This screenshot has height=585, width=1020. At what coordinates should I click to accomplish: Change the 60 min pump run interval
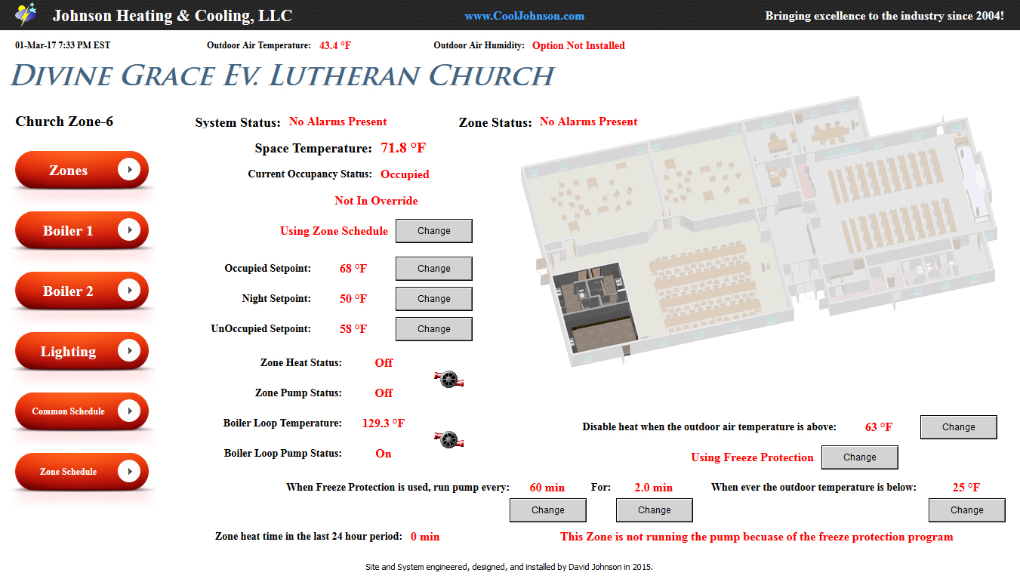pos(548,510)
